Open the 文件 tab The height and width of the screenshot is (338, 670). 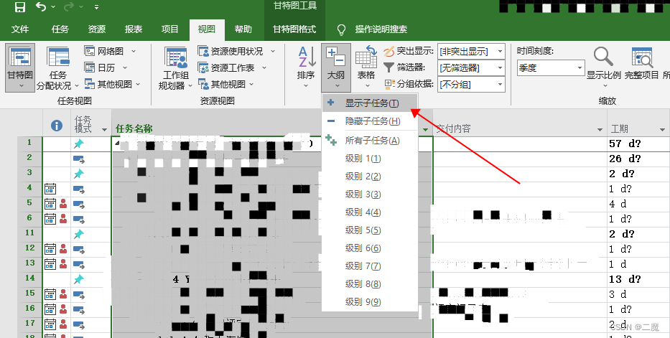click(x=20, y=29)
